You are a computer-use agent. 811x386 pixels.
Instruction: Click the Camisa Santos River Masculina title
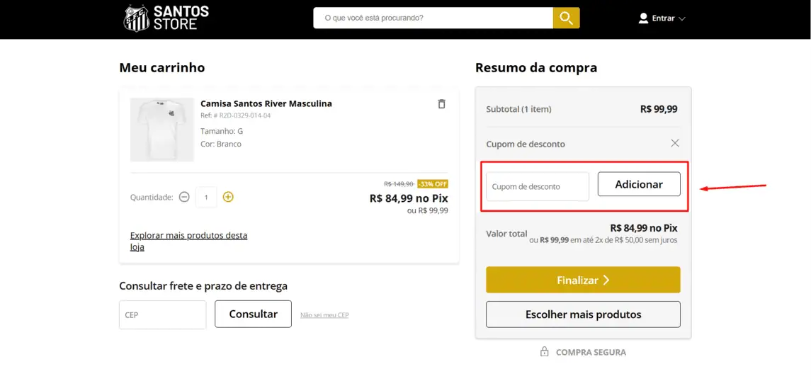pyautogui.click(x=266, y=103)
